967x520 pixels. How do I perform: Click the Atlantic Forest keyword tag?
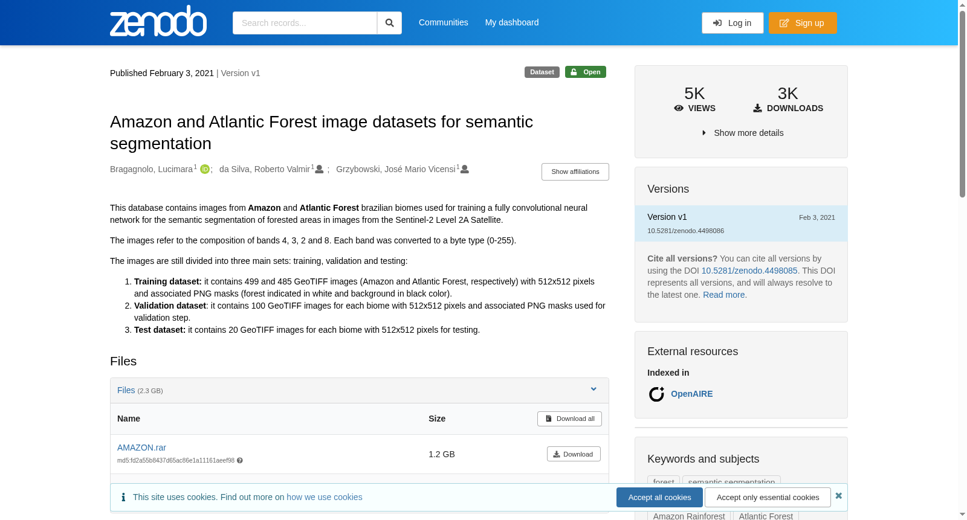pos(766,516)
